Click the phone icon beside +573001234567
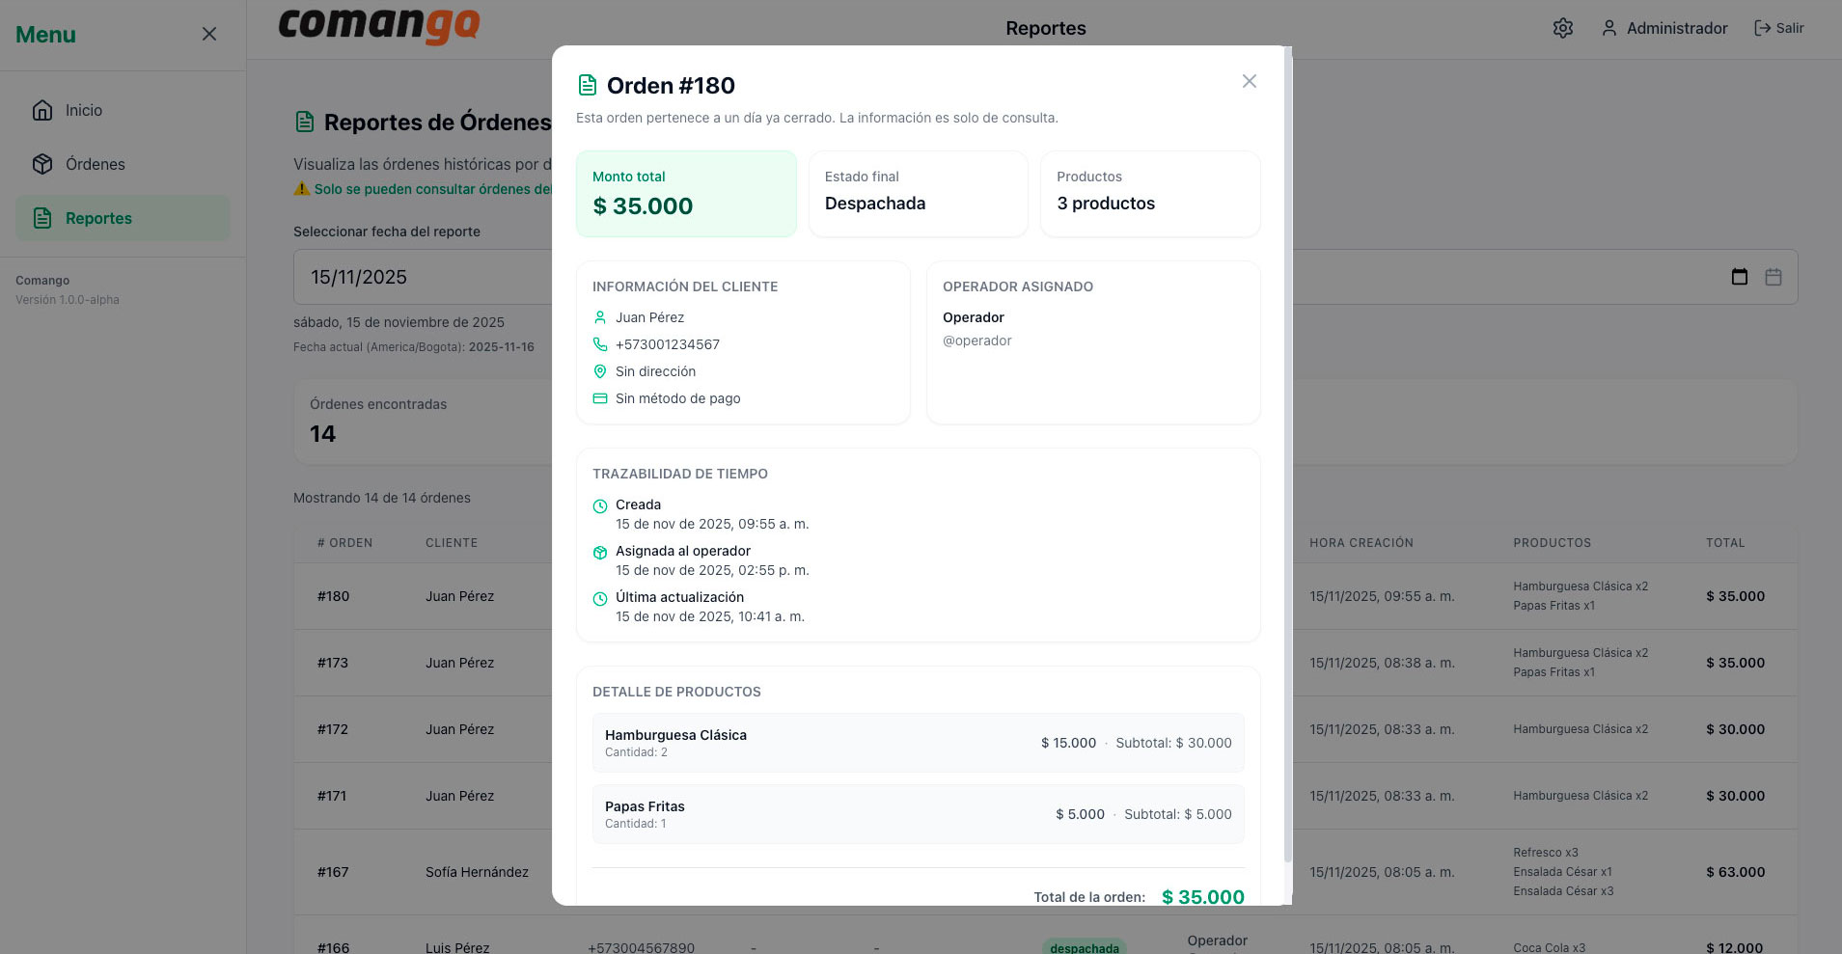The width and height of the screenshot is (1842, 954). [x=600, y=344]
